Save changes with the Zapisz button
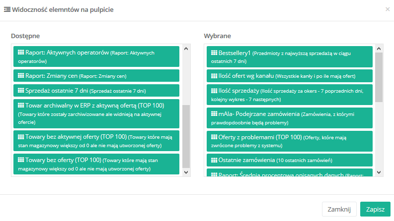The height and width of the screenshot is (221, 394). click(375, 210)
